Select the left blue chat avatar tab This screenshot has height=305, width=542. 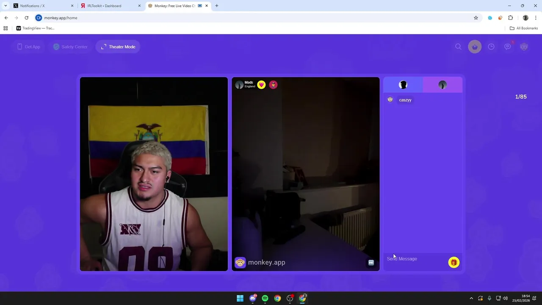coord(403,85)
